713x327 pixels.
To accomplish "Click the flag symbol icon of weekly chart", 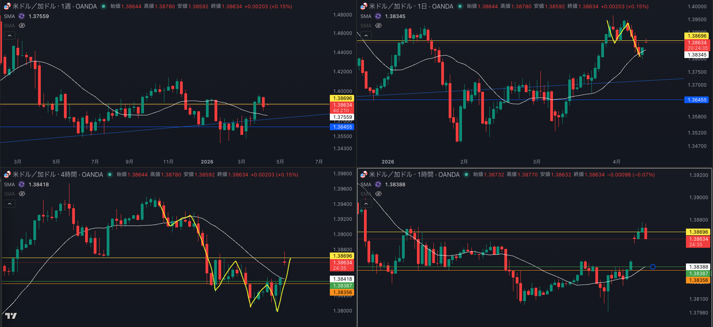I will [7, 6].
